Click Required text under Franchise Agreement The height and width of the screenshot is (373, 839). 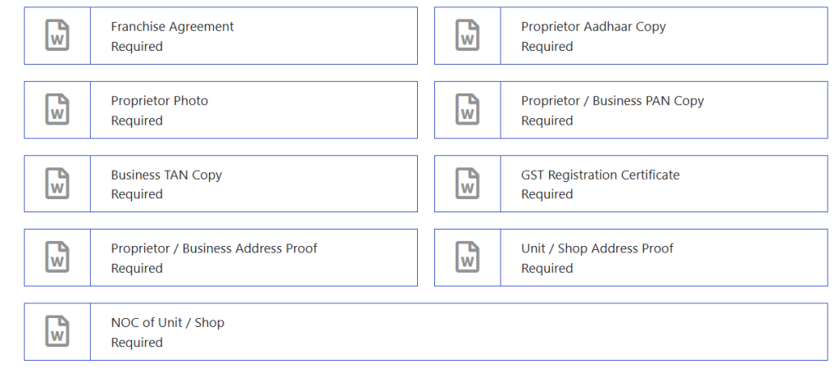tap(137, 47)
